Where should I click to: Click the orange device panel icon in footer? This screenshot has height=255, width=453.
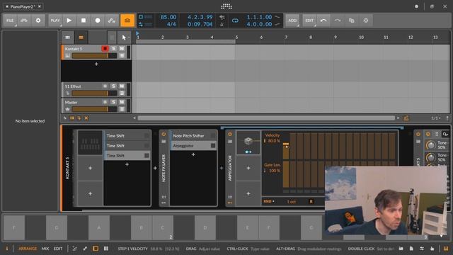[x=96, y=249]
